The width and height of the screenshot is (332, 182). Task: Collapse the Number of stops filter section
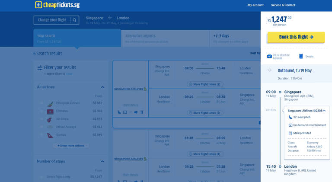tap(102, 161)
